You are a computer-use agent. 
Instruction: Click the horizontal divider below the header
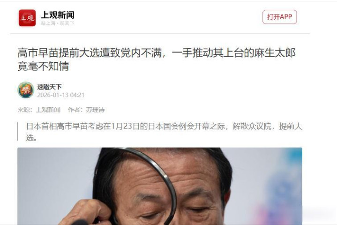click(x=160, y=34)
